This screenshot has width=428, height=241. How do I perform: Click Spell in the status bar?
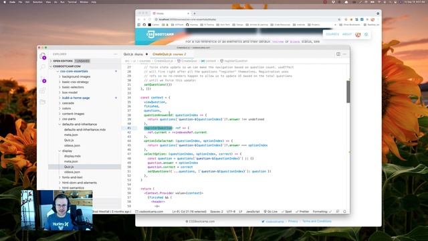pos(287,212)
